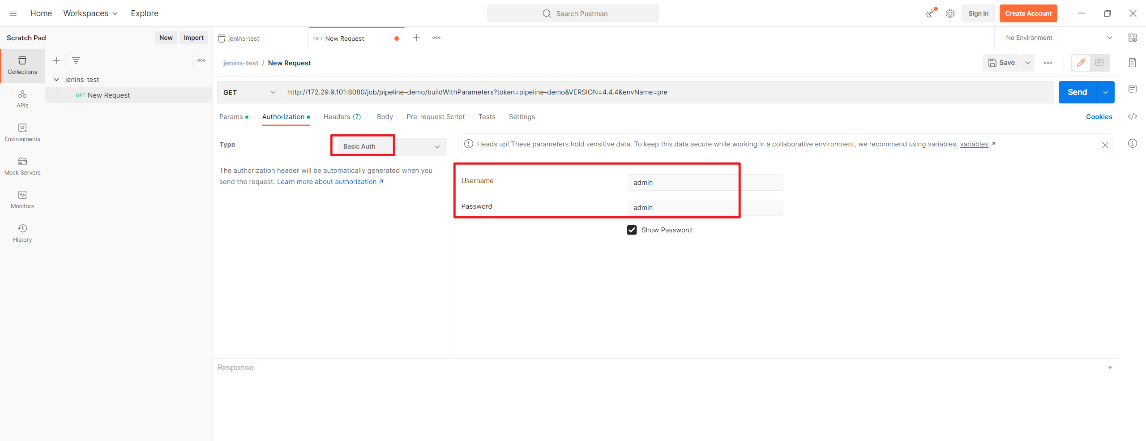
Task: Open the settings gear icon
Action: tap(950, 13)
